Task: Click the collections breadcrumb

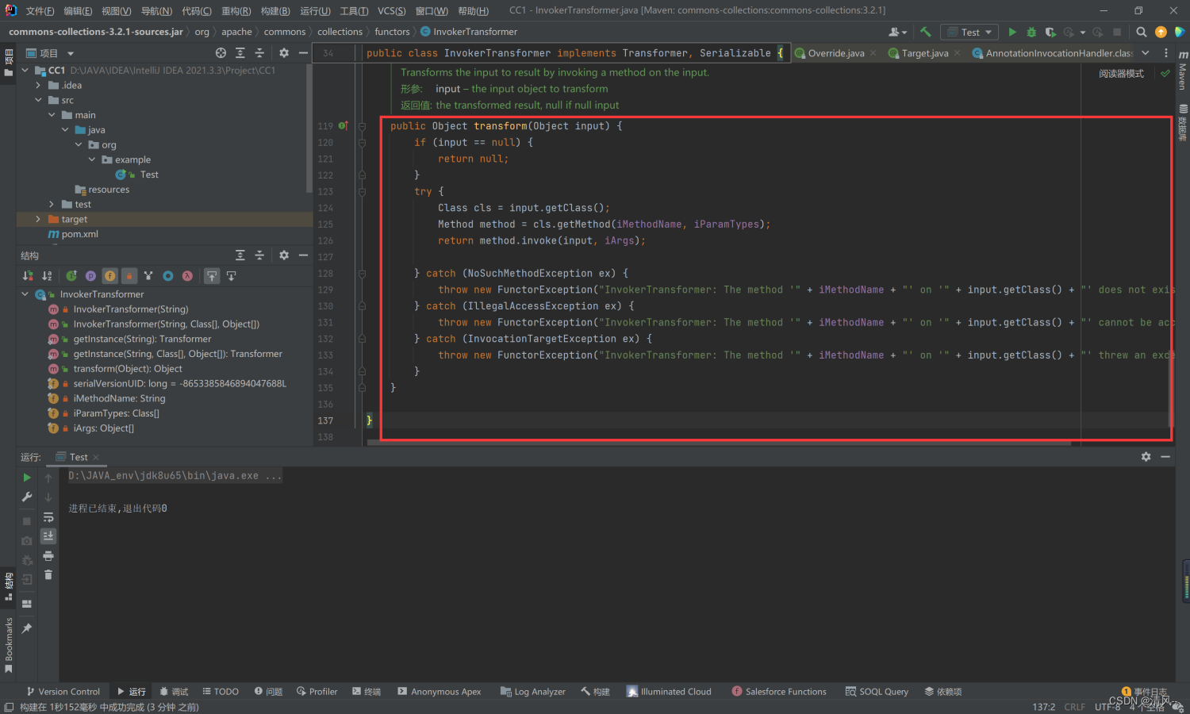Action: pyautogui.click(x=340, y=32)
